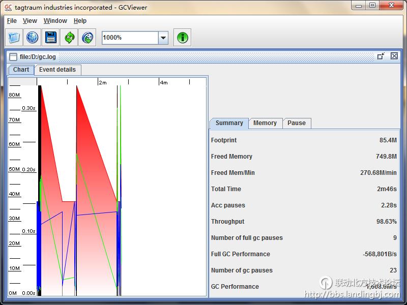Click the document icon beside file:/D:/gc.log

click(13, 56)
